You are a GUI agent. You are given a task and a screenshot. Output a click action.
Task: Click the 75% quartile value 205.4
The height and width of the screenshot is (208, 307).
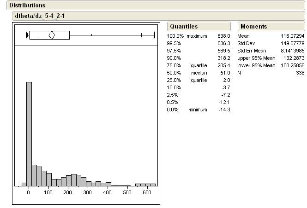[224, 65]
